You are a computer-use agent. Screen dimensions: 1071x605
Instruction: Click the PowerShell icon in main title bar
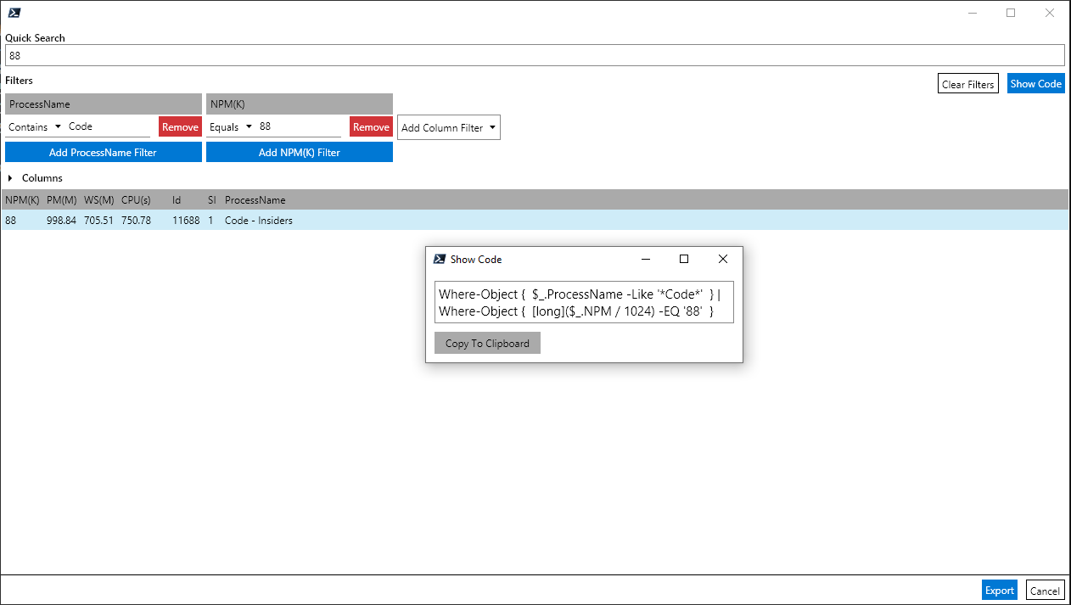tap(14, 13)
